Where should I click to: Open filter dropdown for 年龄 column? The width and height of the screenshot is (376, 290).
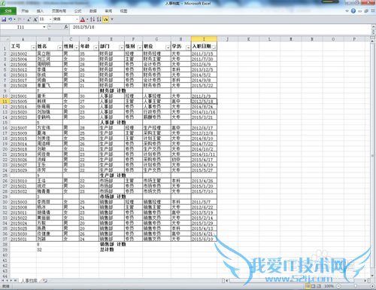click(x=96, y=47)
